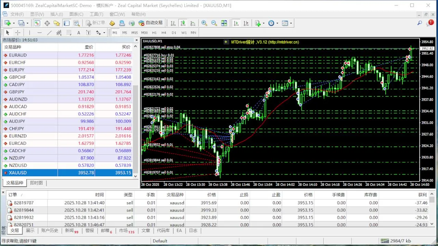Image resolution: width=438 pixels, height=246 pixels.
Task: Zoom in the chart
Action: [x=204, y=23]
